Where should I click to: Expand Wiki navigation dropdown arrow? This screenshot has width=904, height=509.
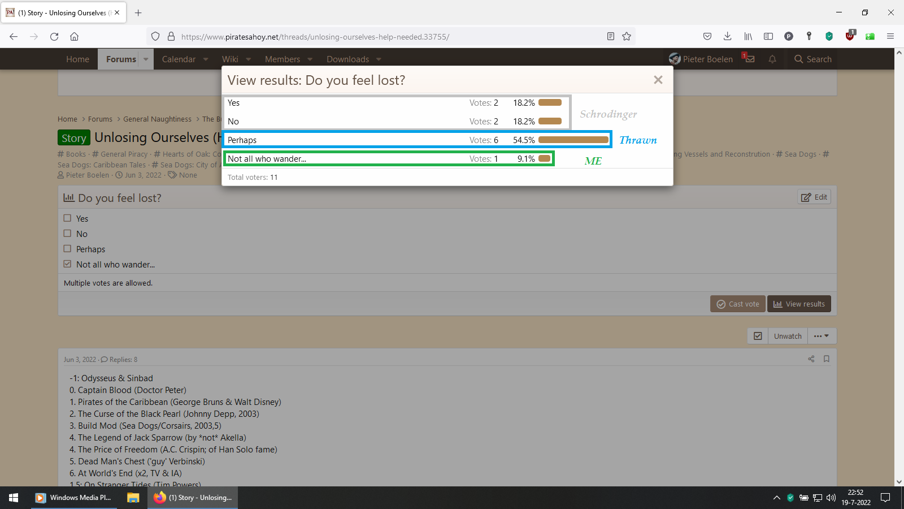click(248, 59)
